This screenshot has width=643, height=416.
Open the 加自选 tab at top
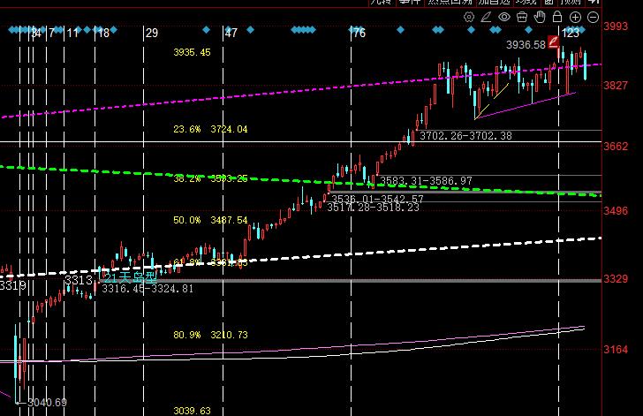point(494,2)
